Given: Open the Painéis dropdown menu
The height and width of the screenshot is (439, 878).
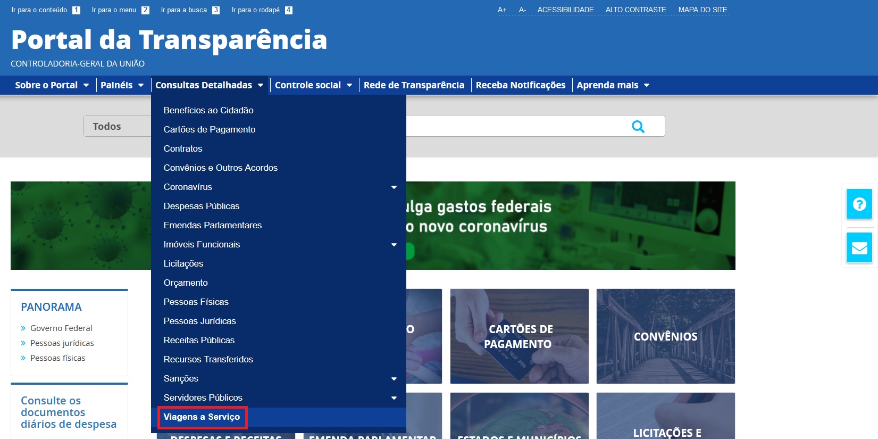Looking at the screenshot, I should point(122,85).
